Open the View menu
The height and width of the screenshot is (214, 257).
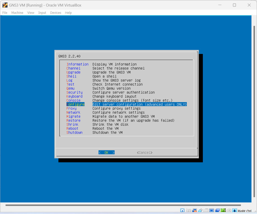[31, 13]
